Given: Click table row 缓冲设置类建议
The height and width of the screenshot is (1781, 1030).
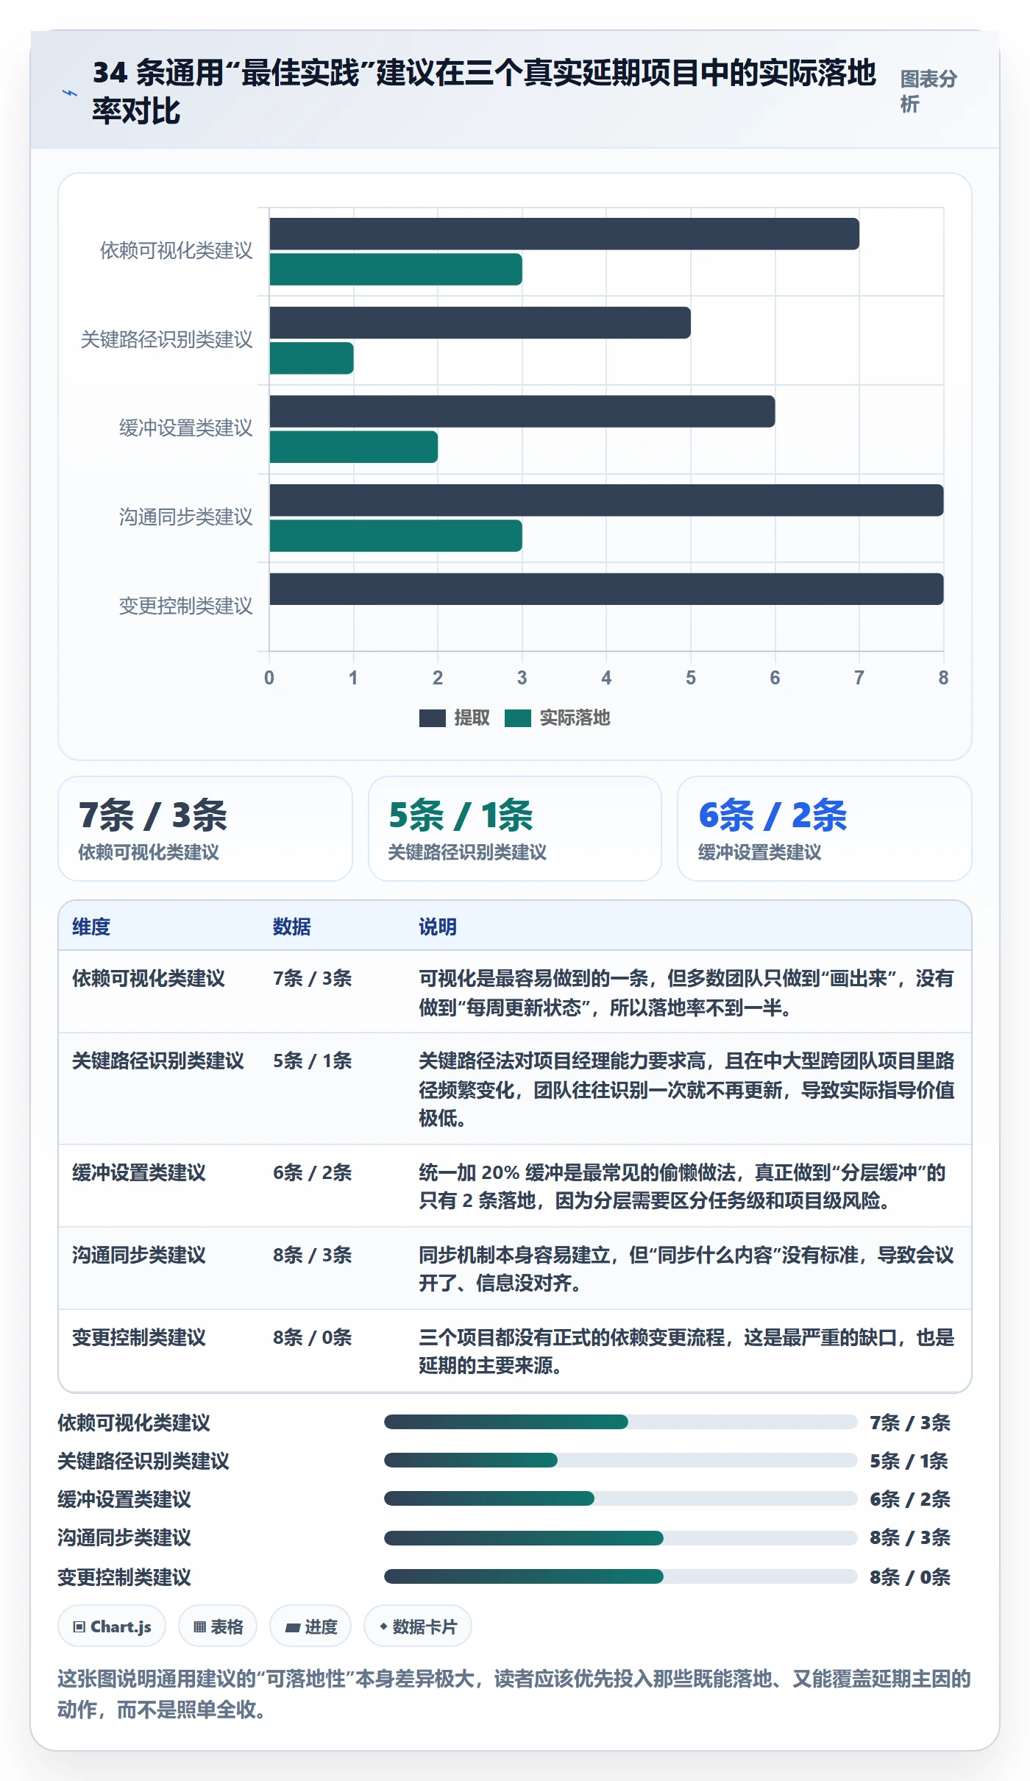Looking at the screenshot, I should tap(515, 1186).
